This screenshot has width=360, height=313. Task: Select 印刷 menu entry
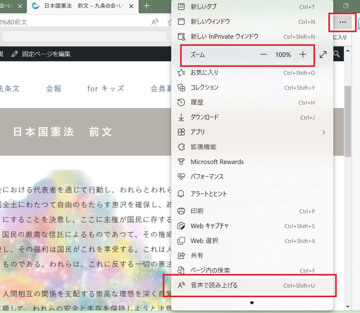point(252,211)
